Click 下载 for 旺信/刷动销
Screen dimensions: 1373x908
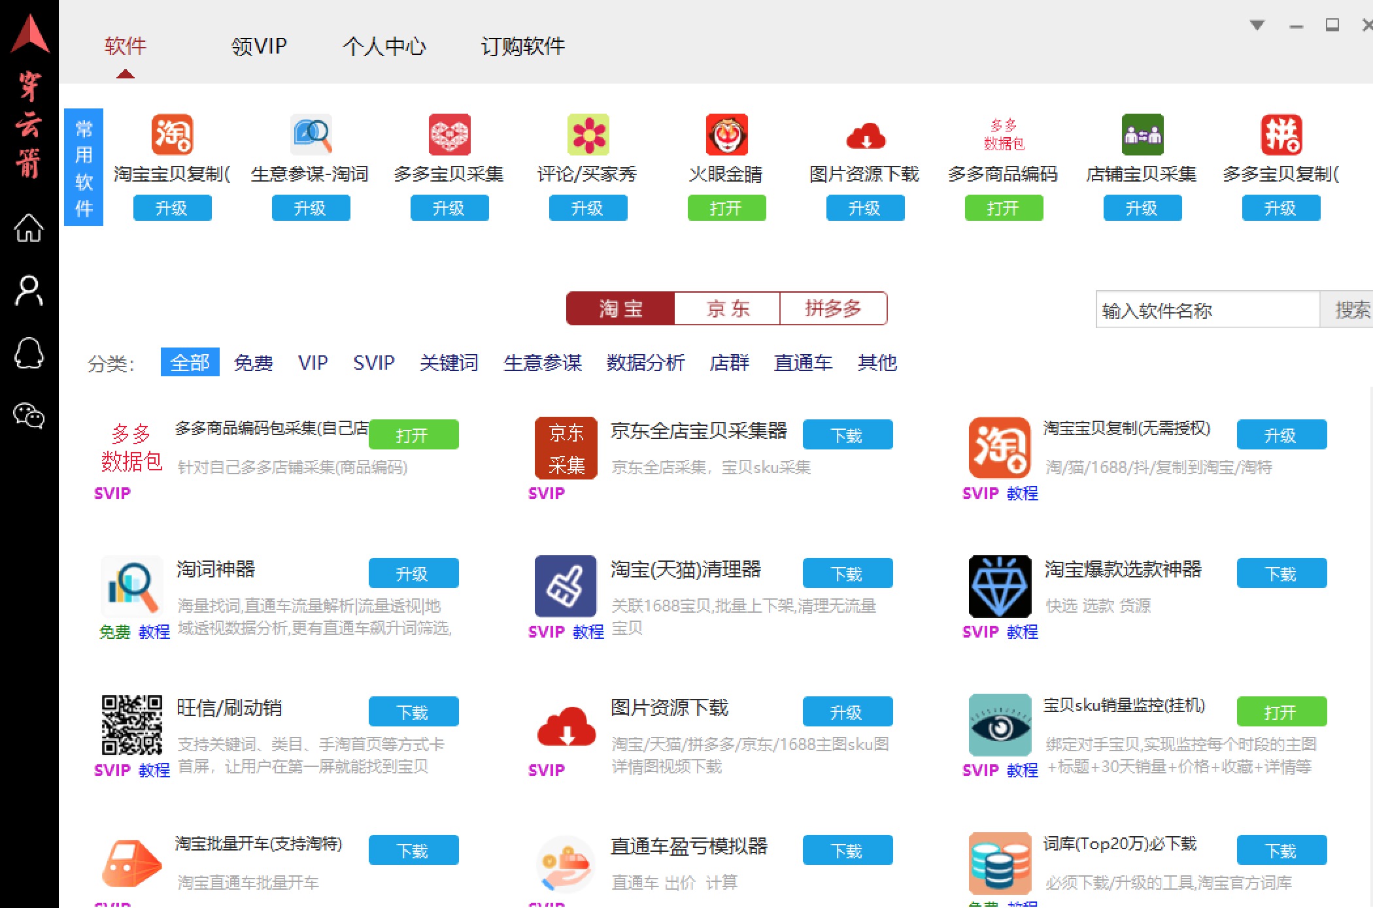pyautogui.click(x=414, y=712)
